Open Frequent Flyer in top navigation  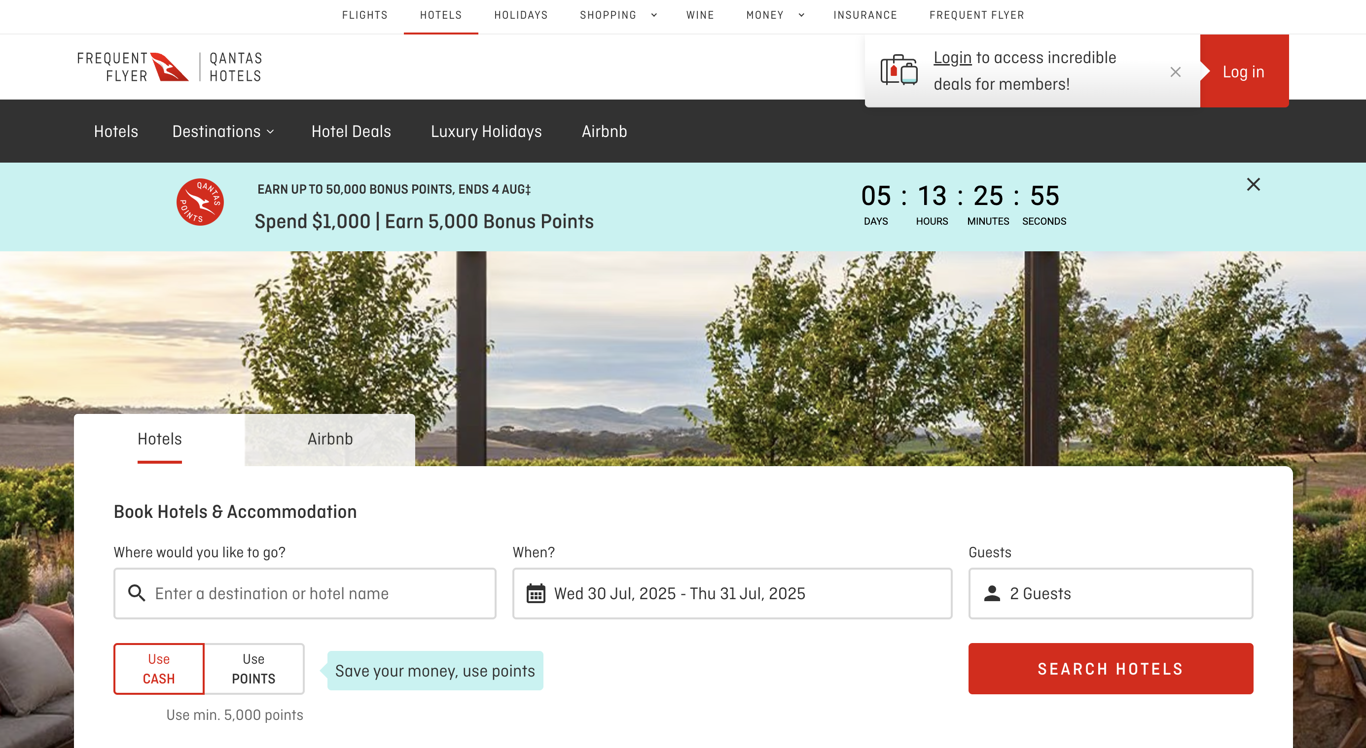[977, 15]
